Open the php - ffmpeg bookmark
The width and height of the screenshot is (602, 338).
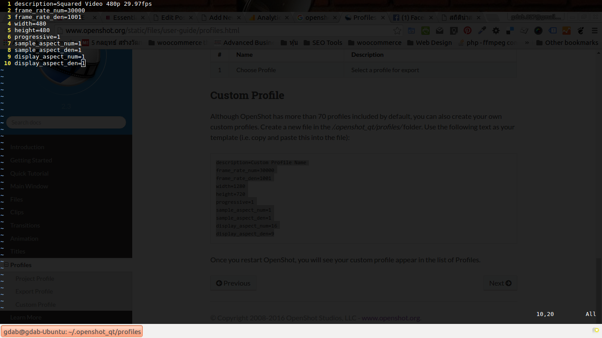(x=488, y=43)
